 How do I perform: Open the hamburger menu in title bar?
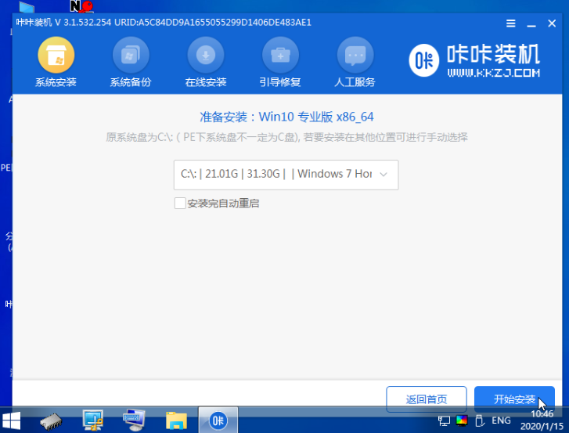click(x=511, y=24)
